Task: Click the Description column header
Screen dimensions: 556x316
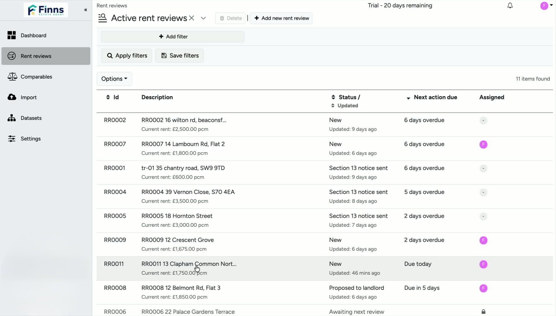Action: pos(157,97)
